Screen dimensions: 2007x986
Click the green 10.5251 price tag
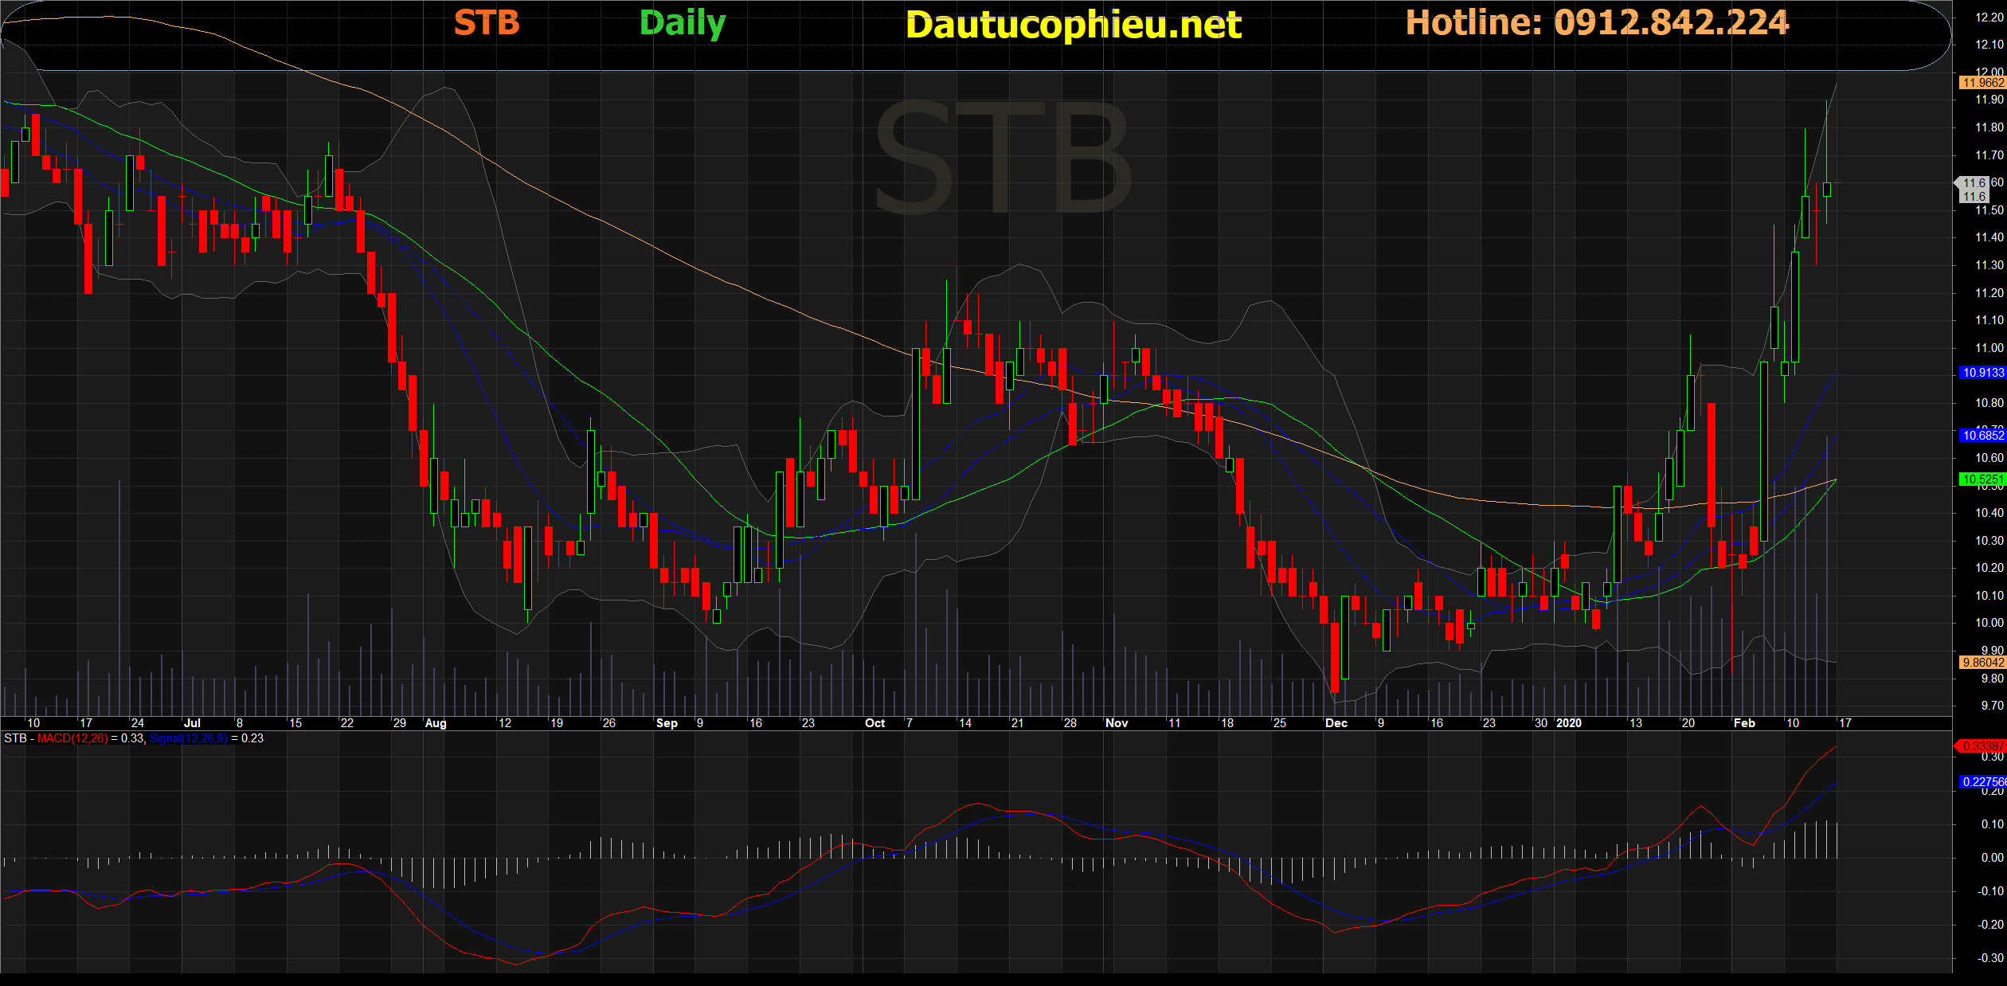[1982, 479]
